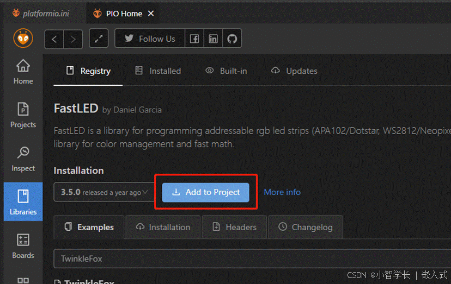Go forward with the right arrow
This screenshot has height=284, width=451.
[73, 39]
